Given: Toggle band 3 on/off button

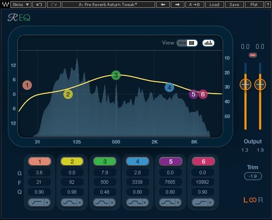Looking at the screenshot, I should click(105, 161).
